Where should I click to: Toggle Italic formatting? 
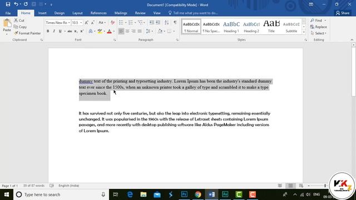pos(54,31)
